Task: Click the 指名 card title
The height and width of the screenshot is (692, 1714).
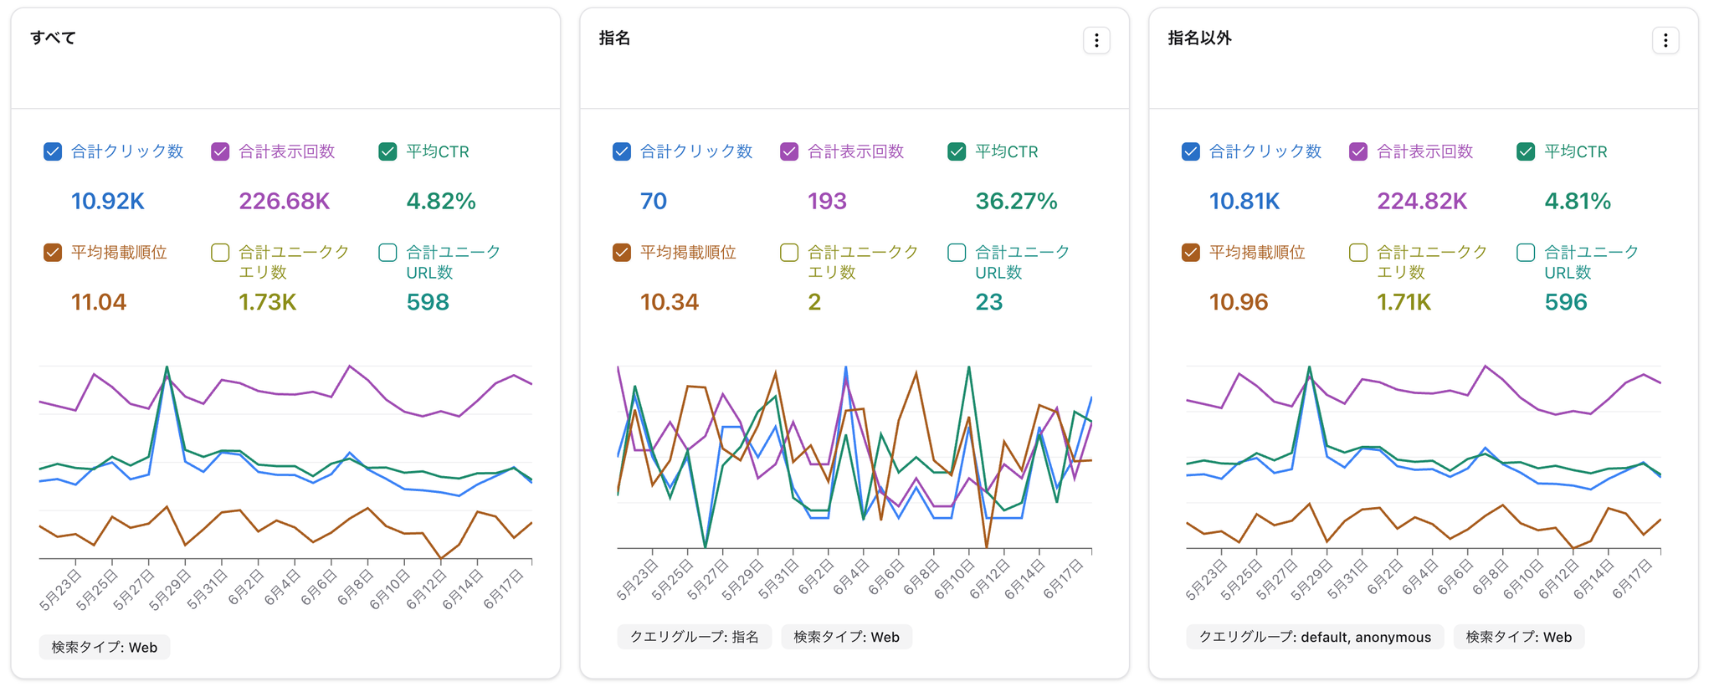Action: click(615, 38)
